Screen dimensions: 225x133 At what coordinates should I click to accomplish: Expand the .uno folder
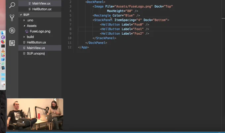click(x=24, y=20)
